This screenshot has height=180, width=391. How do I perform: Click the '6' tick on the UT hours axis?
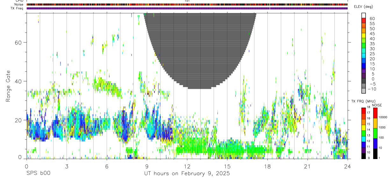(x=107, y=166)
